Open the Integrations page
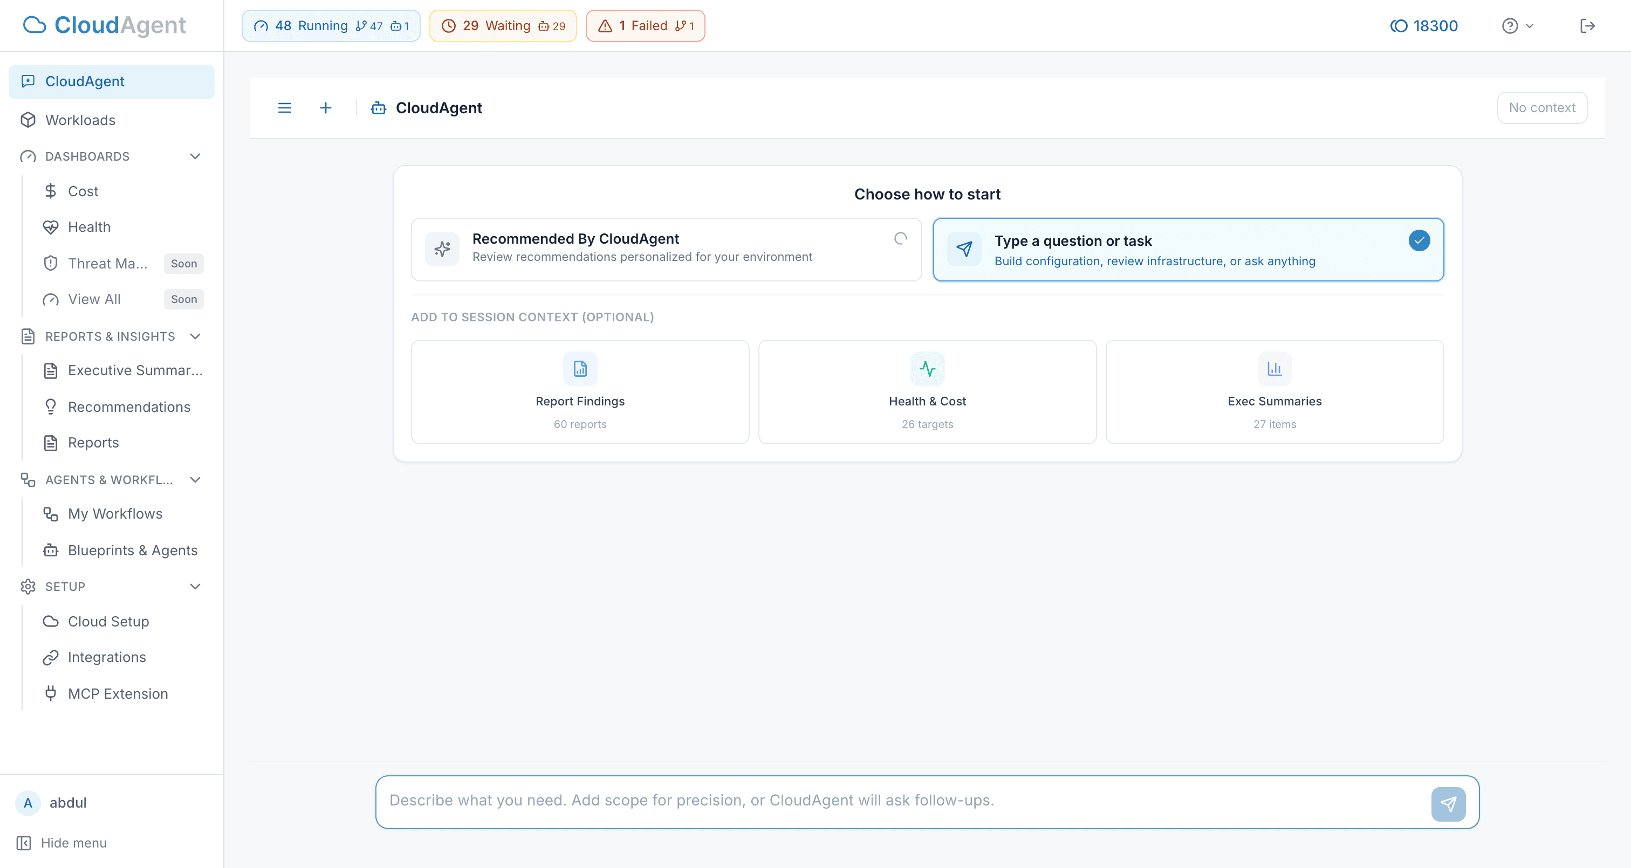Image resolution: width=1631 pixels, height=868 pixels. pos(107,657)
